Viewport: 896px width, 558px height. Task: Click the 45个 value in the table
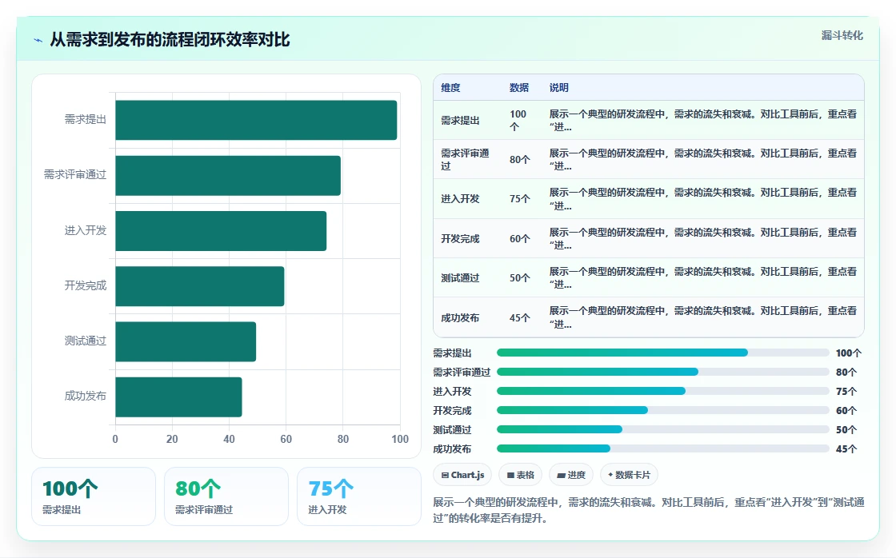tap(520, 318)
